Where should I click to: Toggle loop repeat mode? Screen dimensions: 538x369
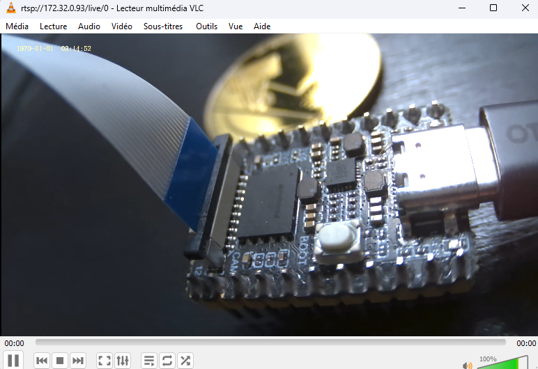167,360
